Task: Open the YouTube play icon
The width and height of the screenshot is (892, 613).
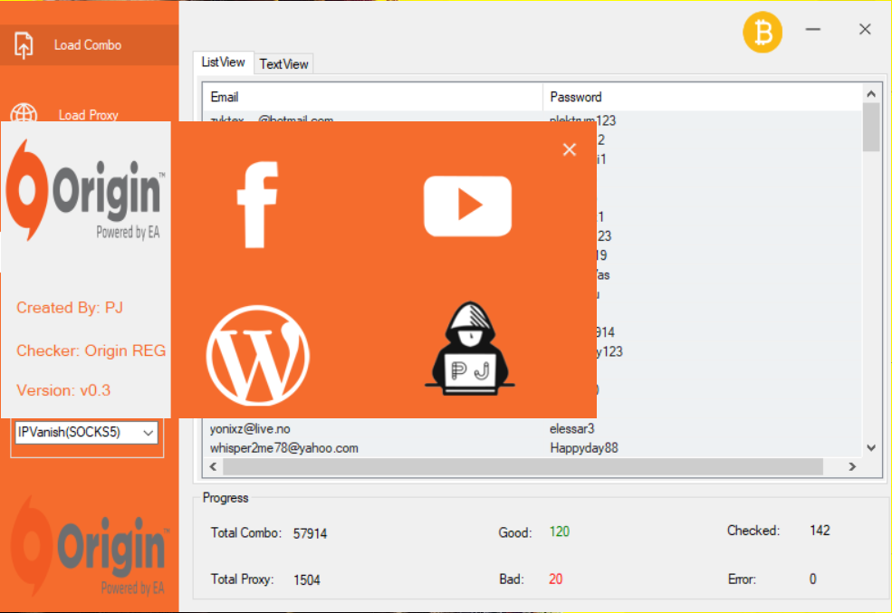Action: tap(467, 206)
